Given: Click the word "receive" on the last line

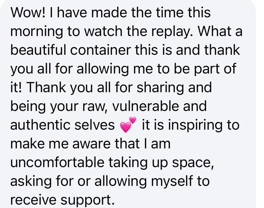Looking at the screenshot, I should [33, 199].
